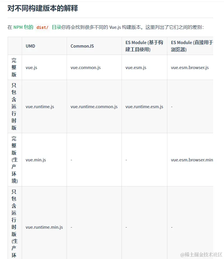Viewport: 224px width, 259px height.
Task: Select the vue.runtime.esm.js cell
Action: (x=144, y=107)
